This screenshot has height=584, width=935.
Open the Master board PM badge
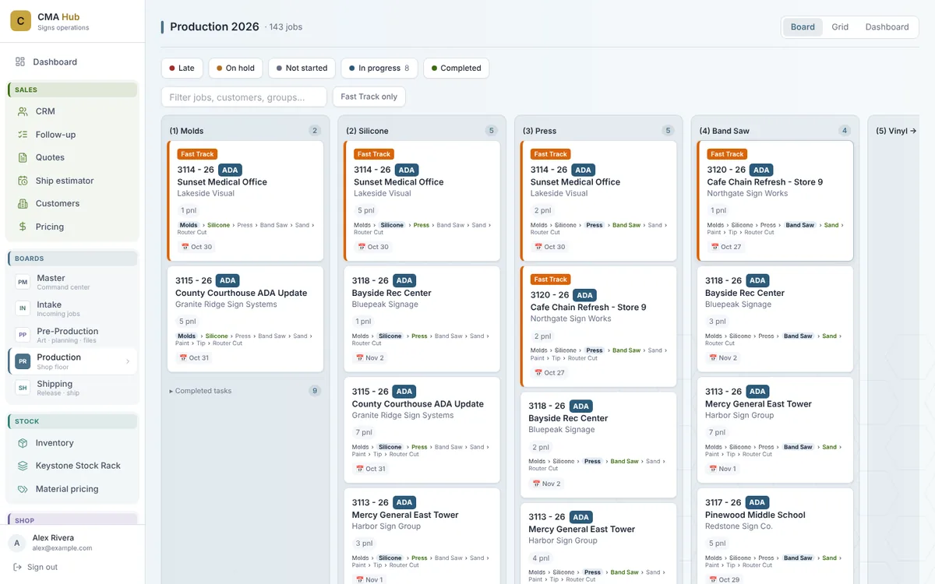(23, 282)
